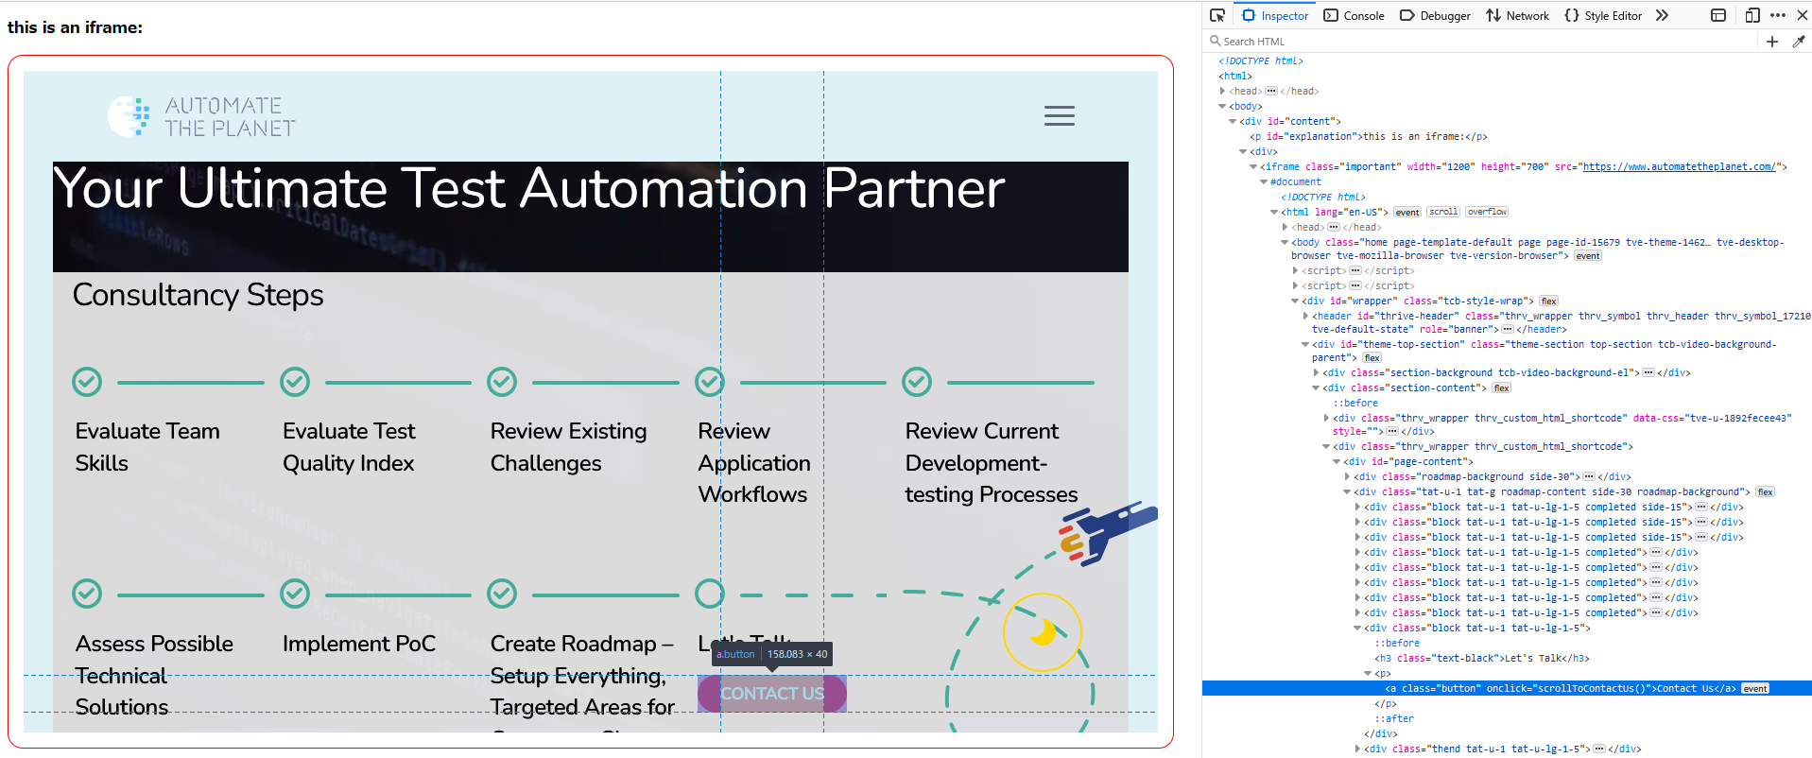Open the frame selector icon

coord(1718,15)
